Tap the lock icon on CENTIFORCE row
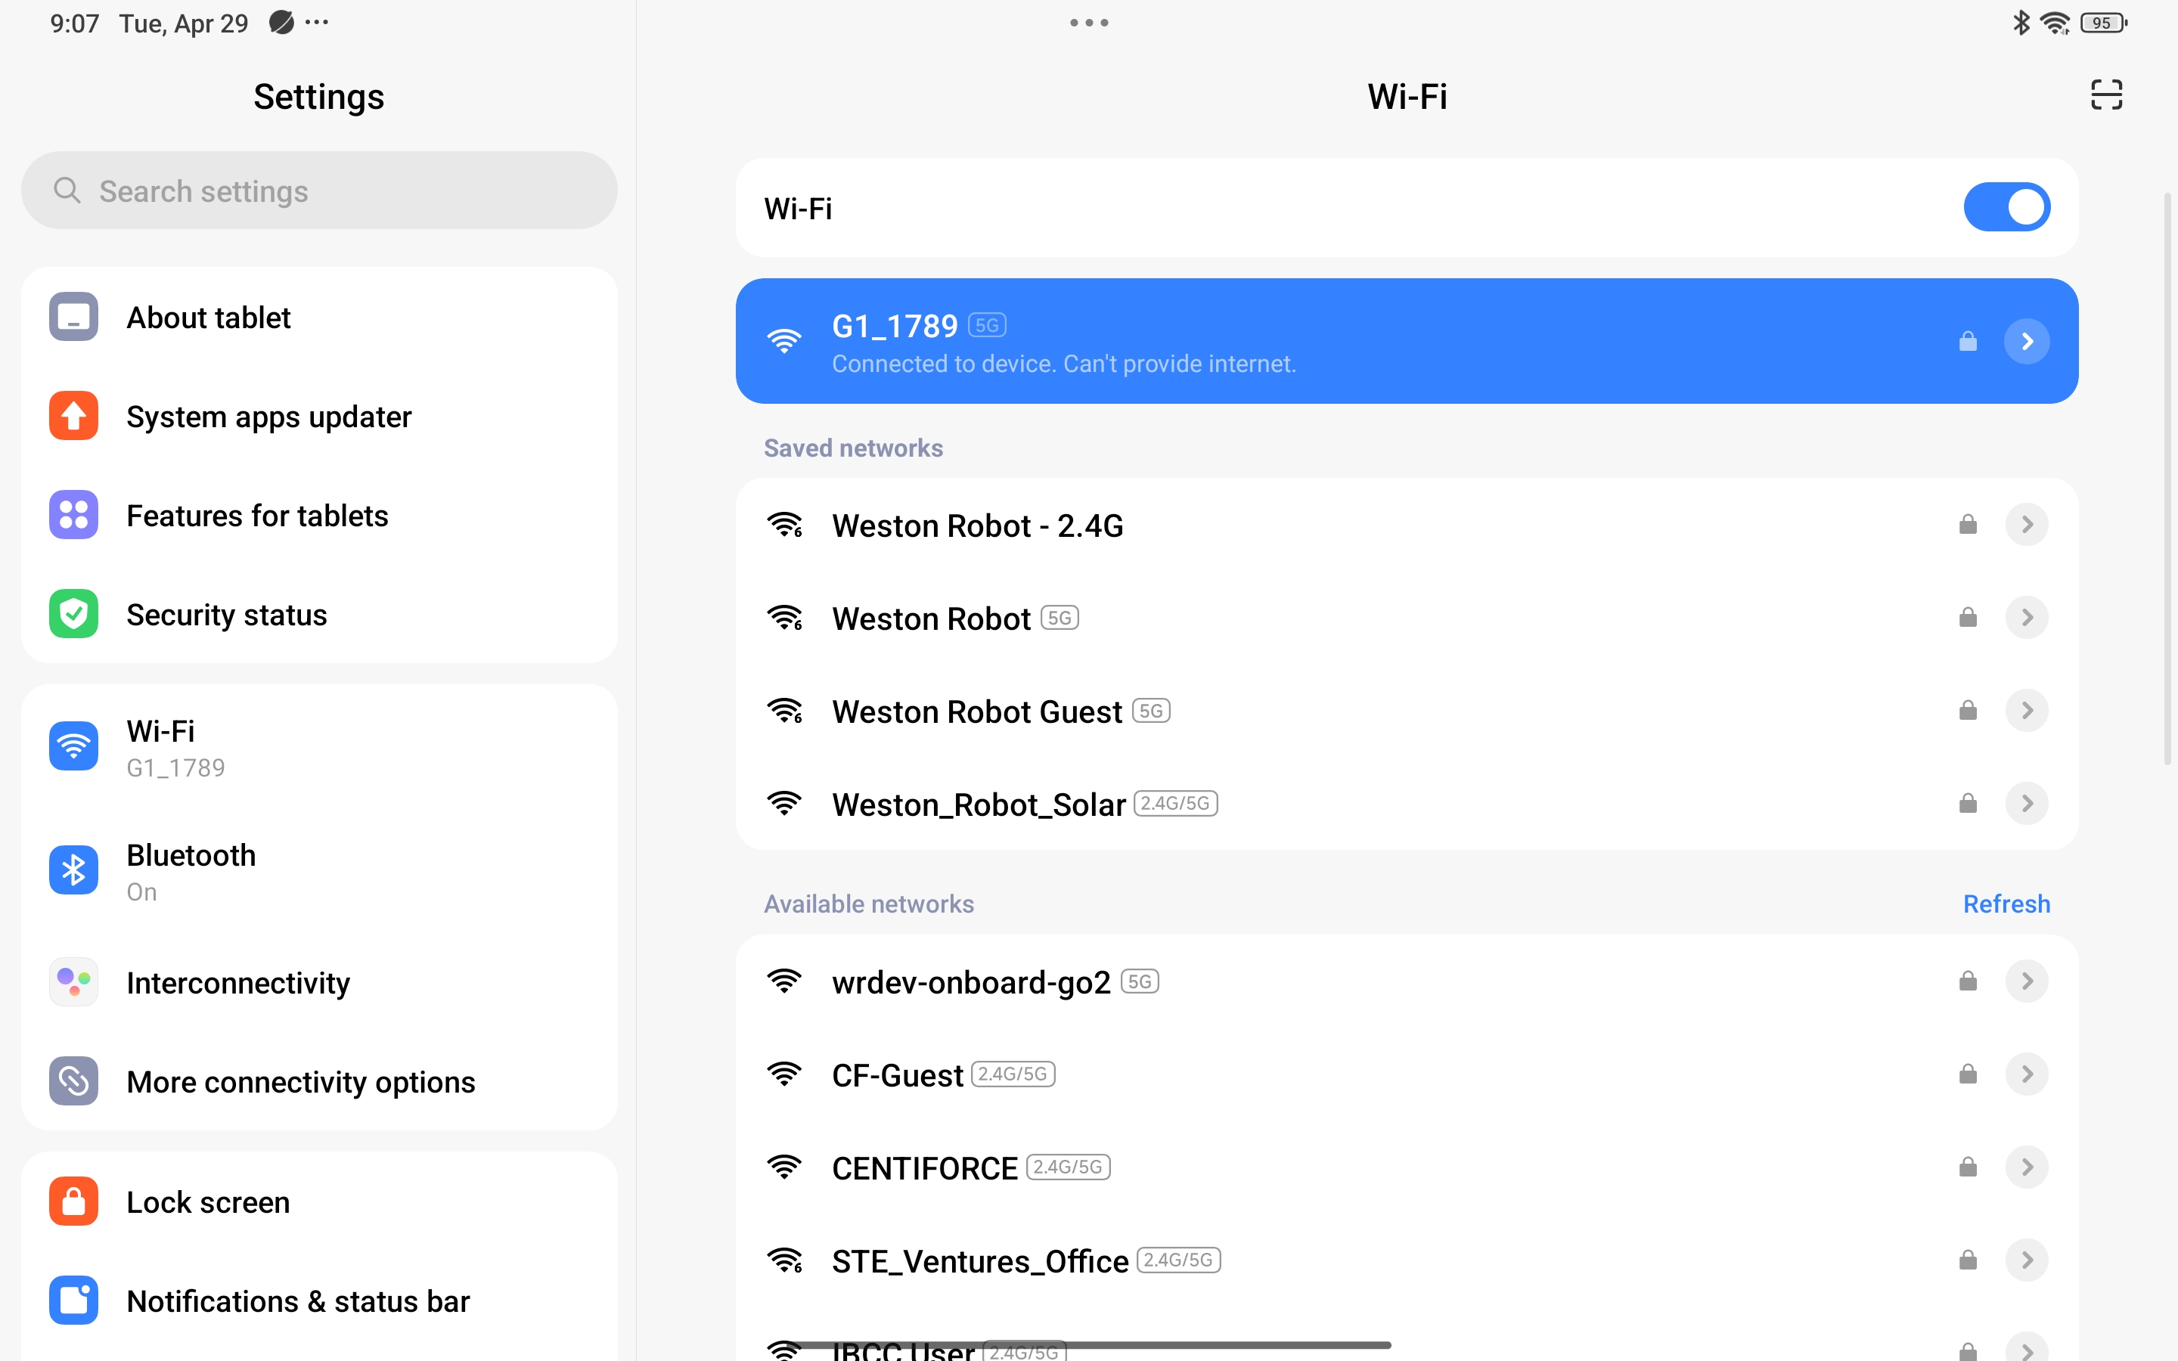 (x=1969, y=1167)
